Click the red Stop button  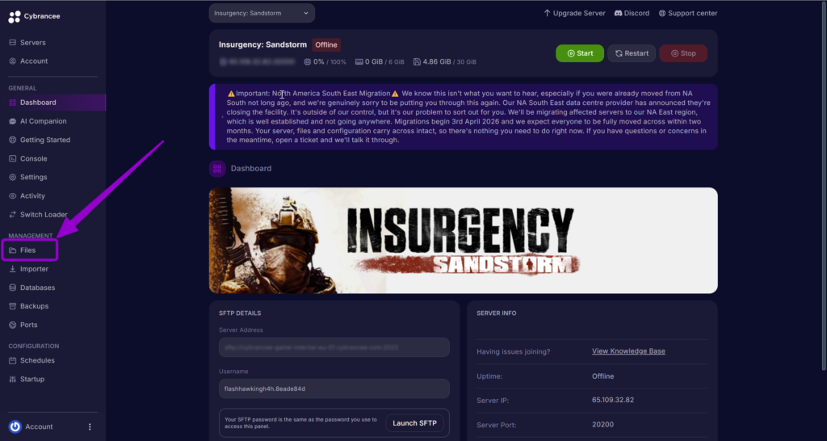click(x=683, y=53)
